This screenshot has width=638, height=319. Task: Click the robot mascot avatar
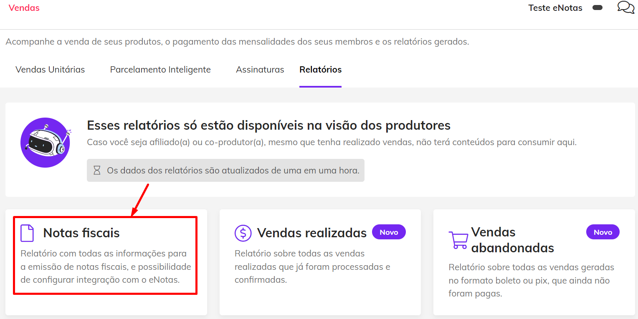(45, 143)
